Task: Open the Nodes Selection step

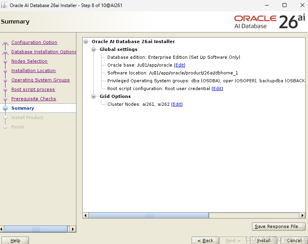Action: [29, 61]
